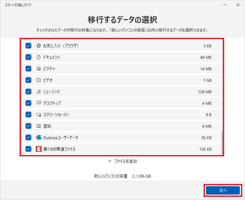The width and height of the screenshot is (245, 200).
Task: Click the list's vertical scrollbar
Action: coord(222,143)
